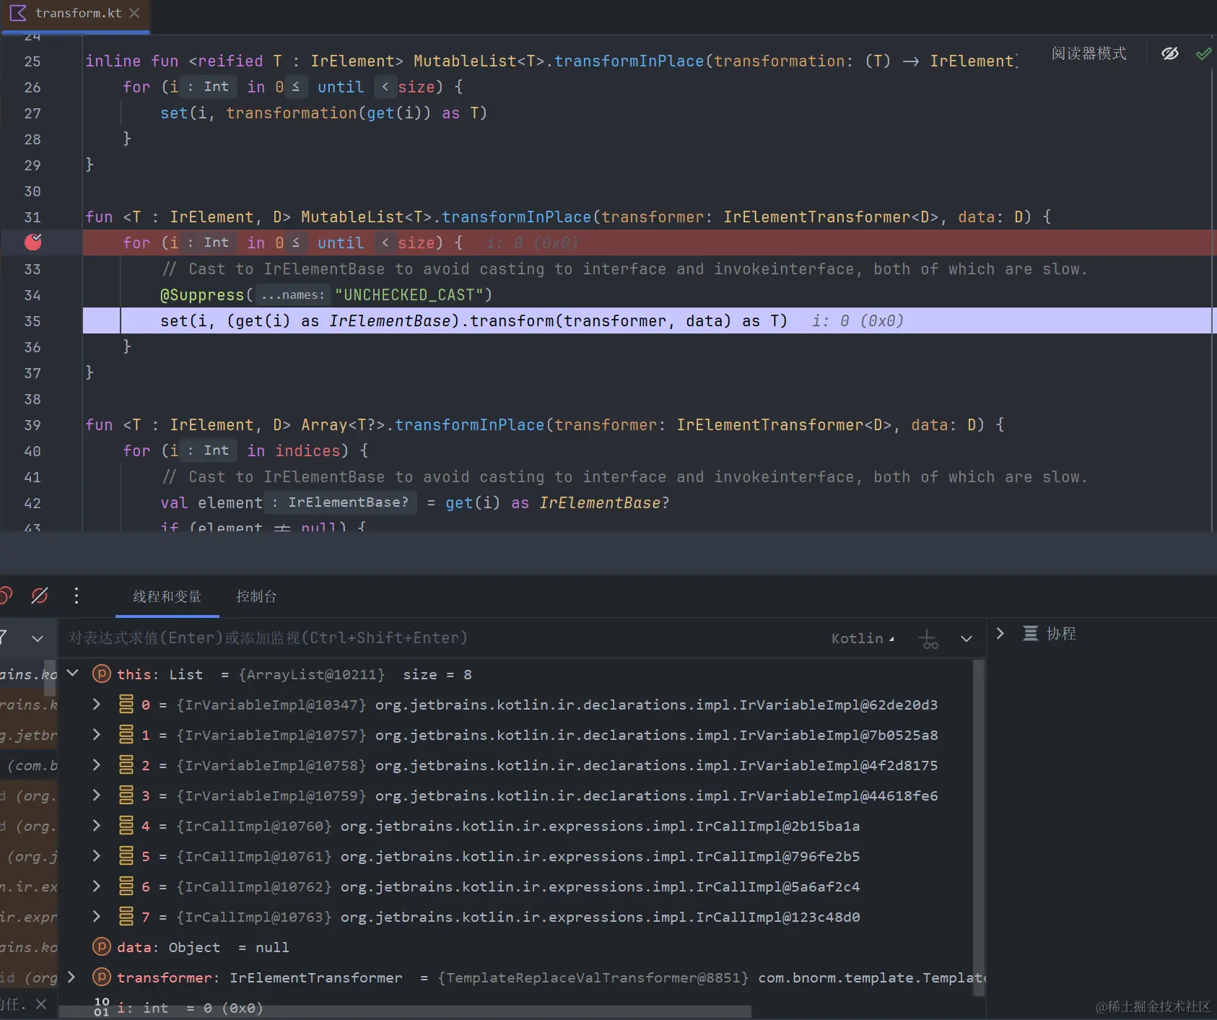Open the expression history dropdown arrow
Screen dimensions: 1217x1020
coord(967,639)
